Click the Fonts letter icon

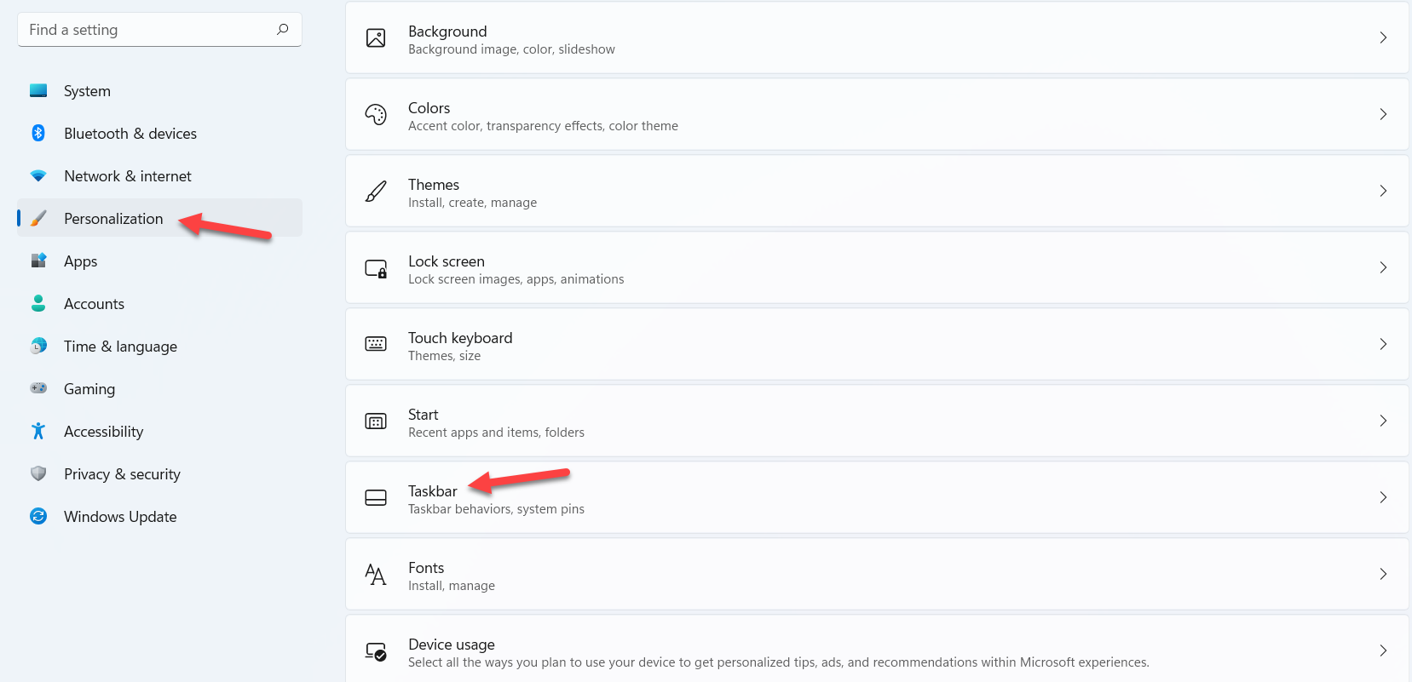click(376, 574)
